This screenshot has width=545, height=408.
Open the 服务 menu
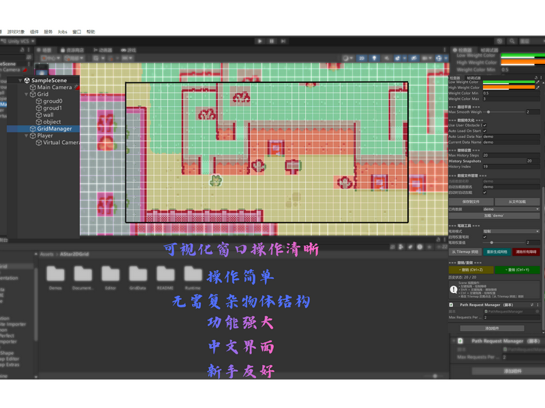(48, 32)
